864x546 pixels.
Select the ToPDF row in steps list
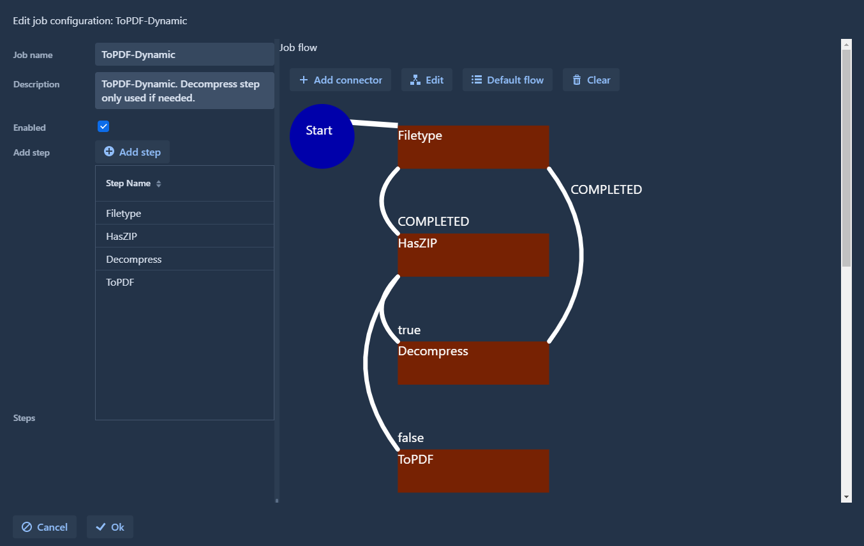[x=184, y=282]
